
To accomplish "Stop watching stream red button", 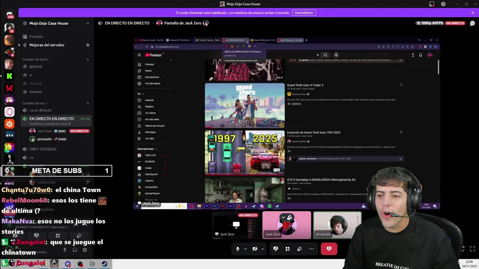I will [x=329, y=249].
